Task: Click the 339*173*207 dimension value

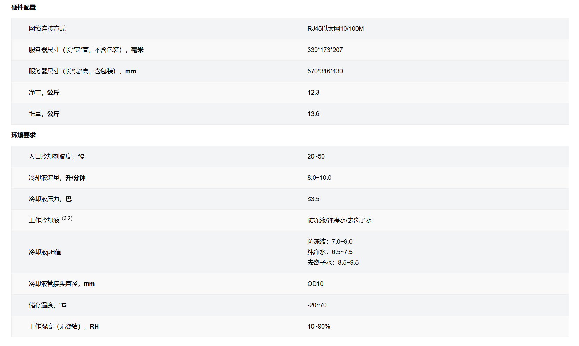Action: tap(325, 50)
